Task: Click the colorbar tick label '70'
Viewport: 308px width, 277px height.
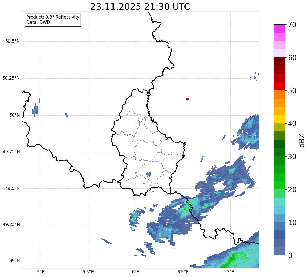Action: pos(292,25)
